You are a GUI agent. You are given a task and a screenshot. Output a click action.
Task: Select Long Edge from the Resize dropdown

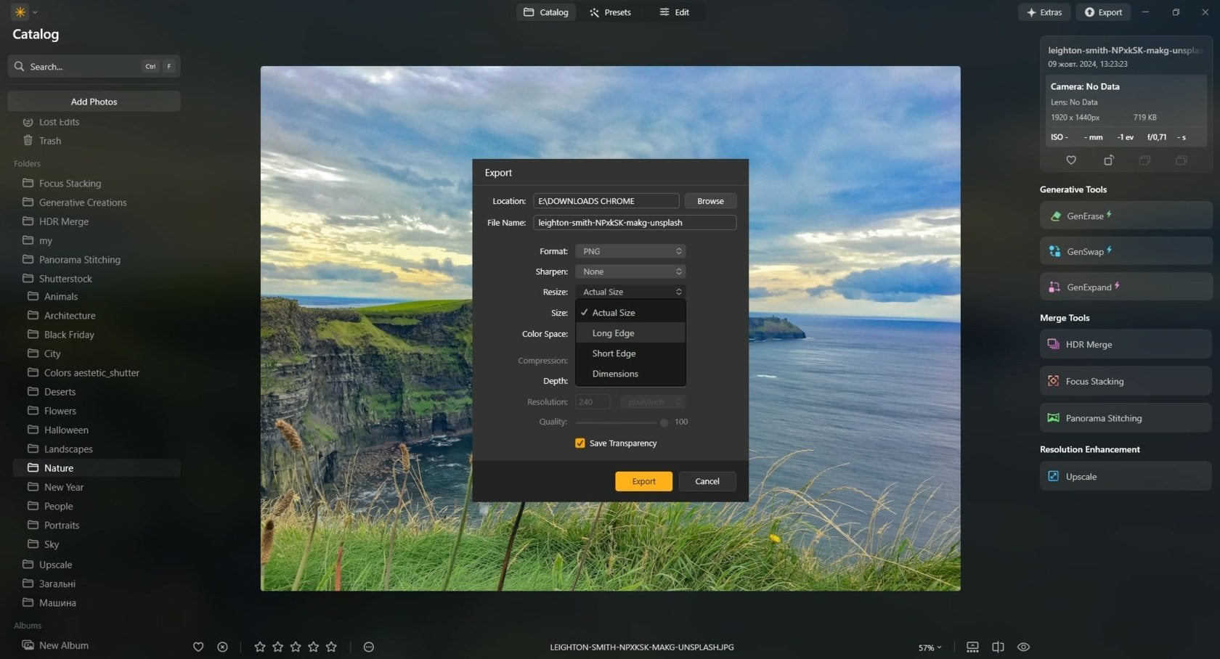613,332
